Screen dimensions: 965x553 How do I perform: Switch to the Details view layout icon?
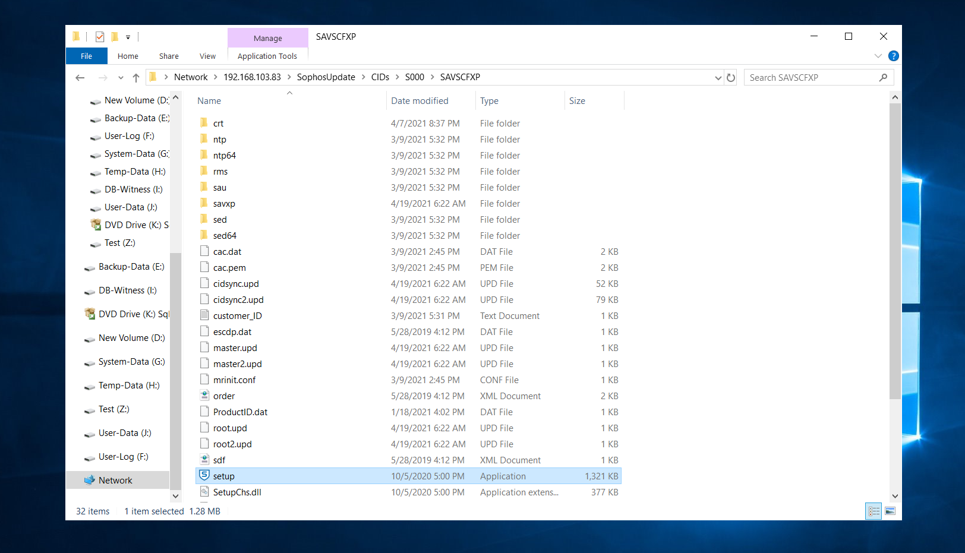coord(873,511)
